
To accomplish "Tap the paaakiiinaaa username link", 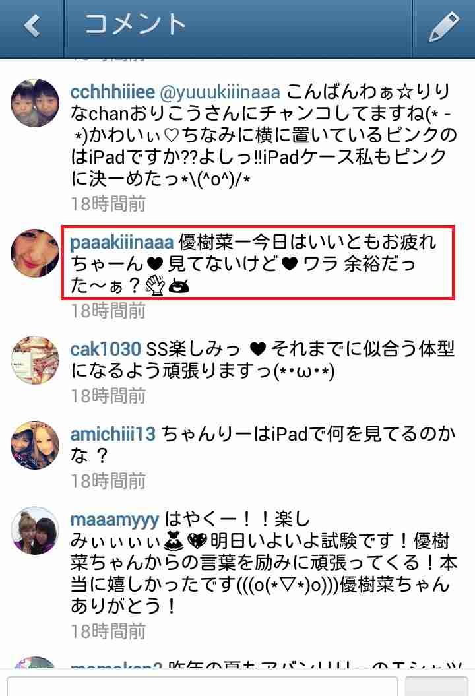I will (122, 243).
